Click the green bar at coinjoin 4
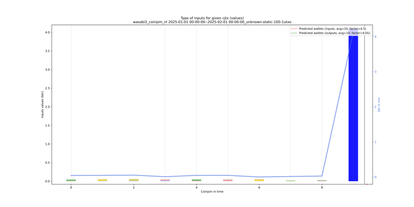This screenshot has width=414, height=207. click(196, 180)
